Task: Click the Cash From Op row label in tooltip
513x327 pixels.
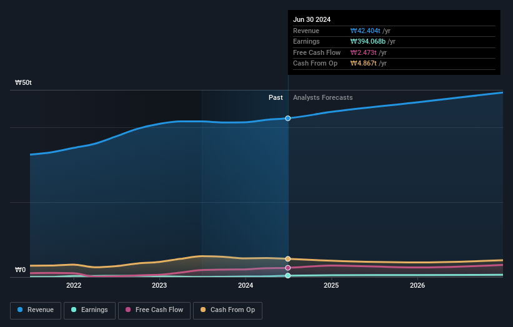Action: pos(315,64)
